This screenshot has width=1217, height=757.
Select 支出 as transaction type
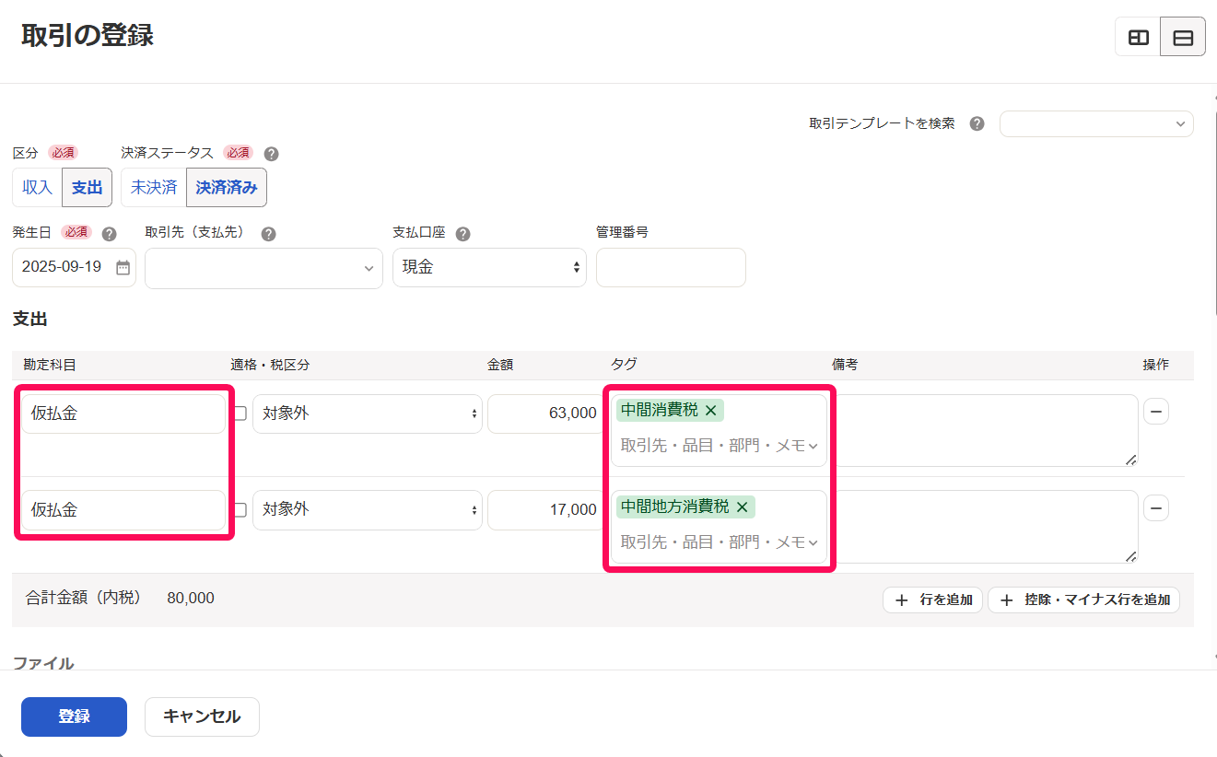click(88, 187)
